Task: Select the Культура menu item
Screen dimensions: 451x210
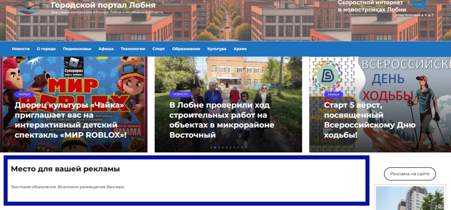Action: 217,49
